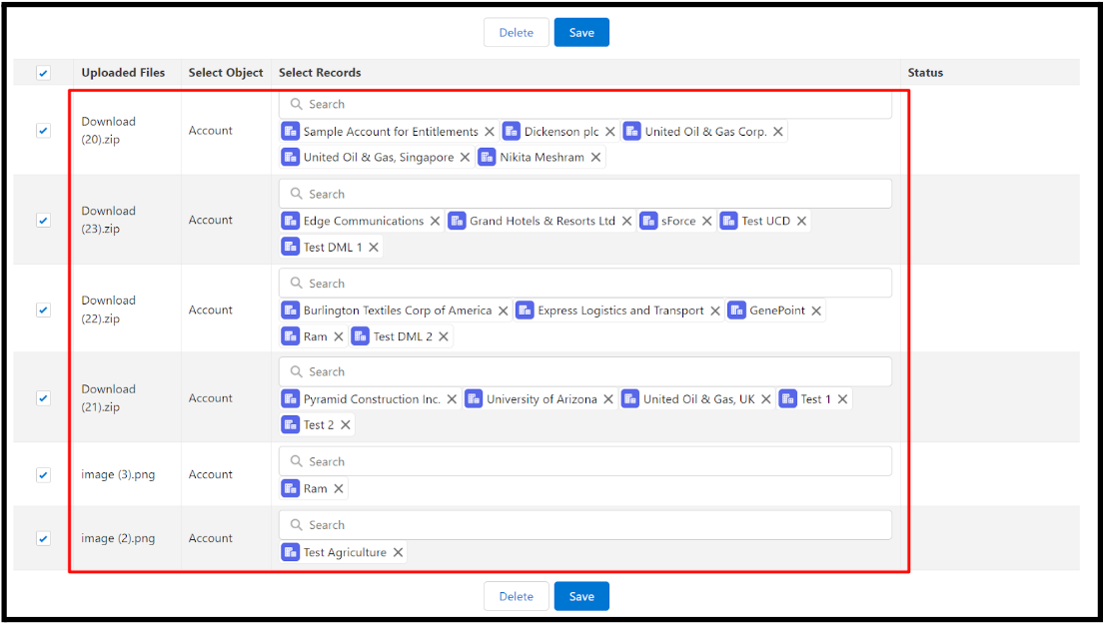Click the Download (22).zip file name
The image size is (1104, 623).
pyautogui.click(x=109, y=310)
